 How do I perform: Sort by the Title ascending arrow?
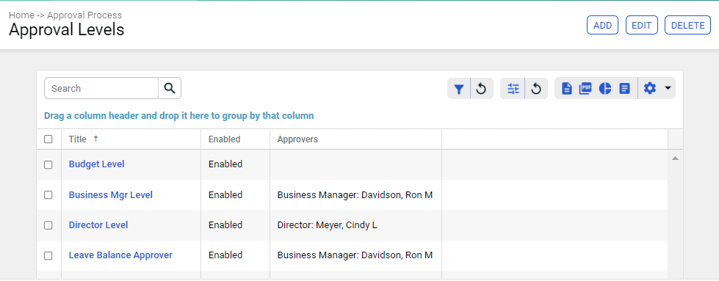tap(95, 139)
